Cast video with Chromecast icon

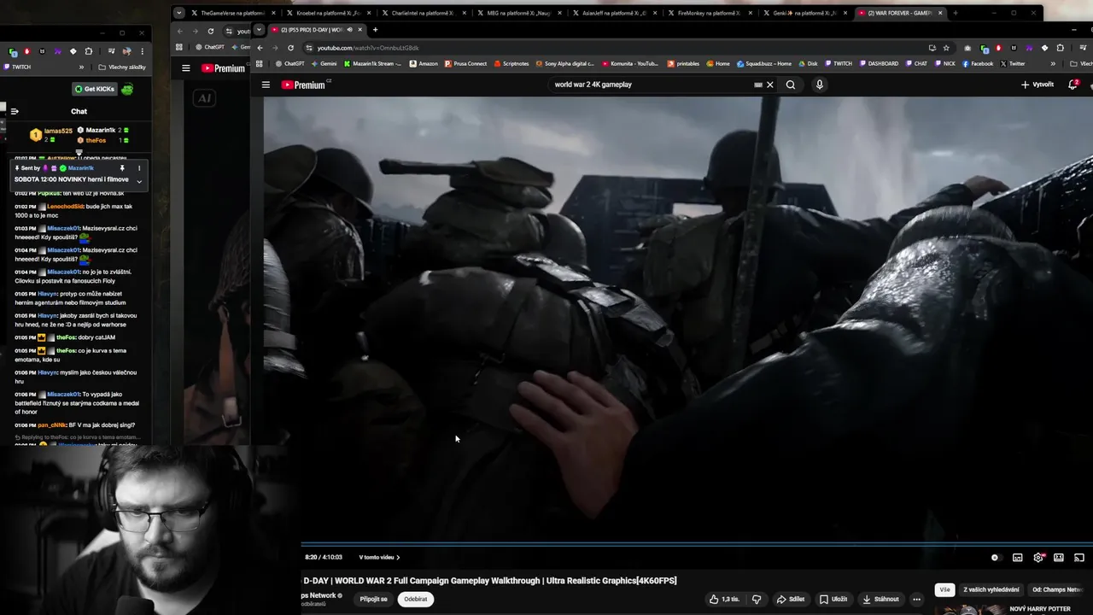click(1079, 558)
